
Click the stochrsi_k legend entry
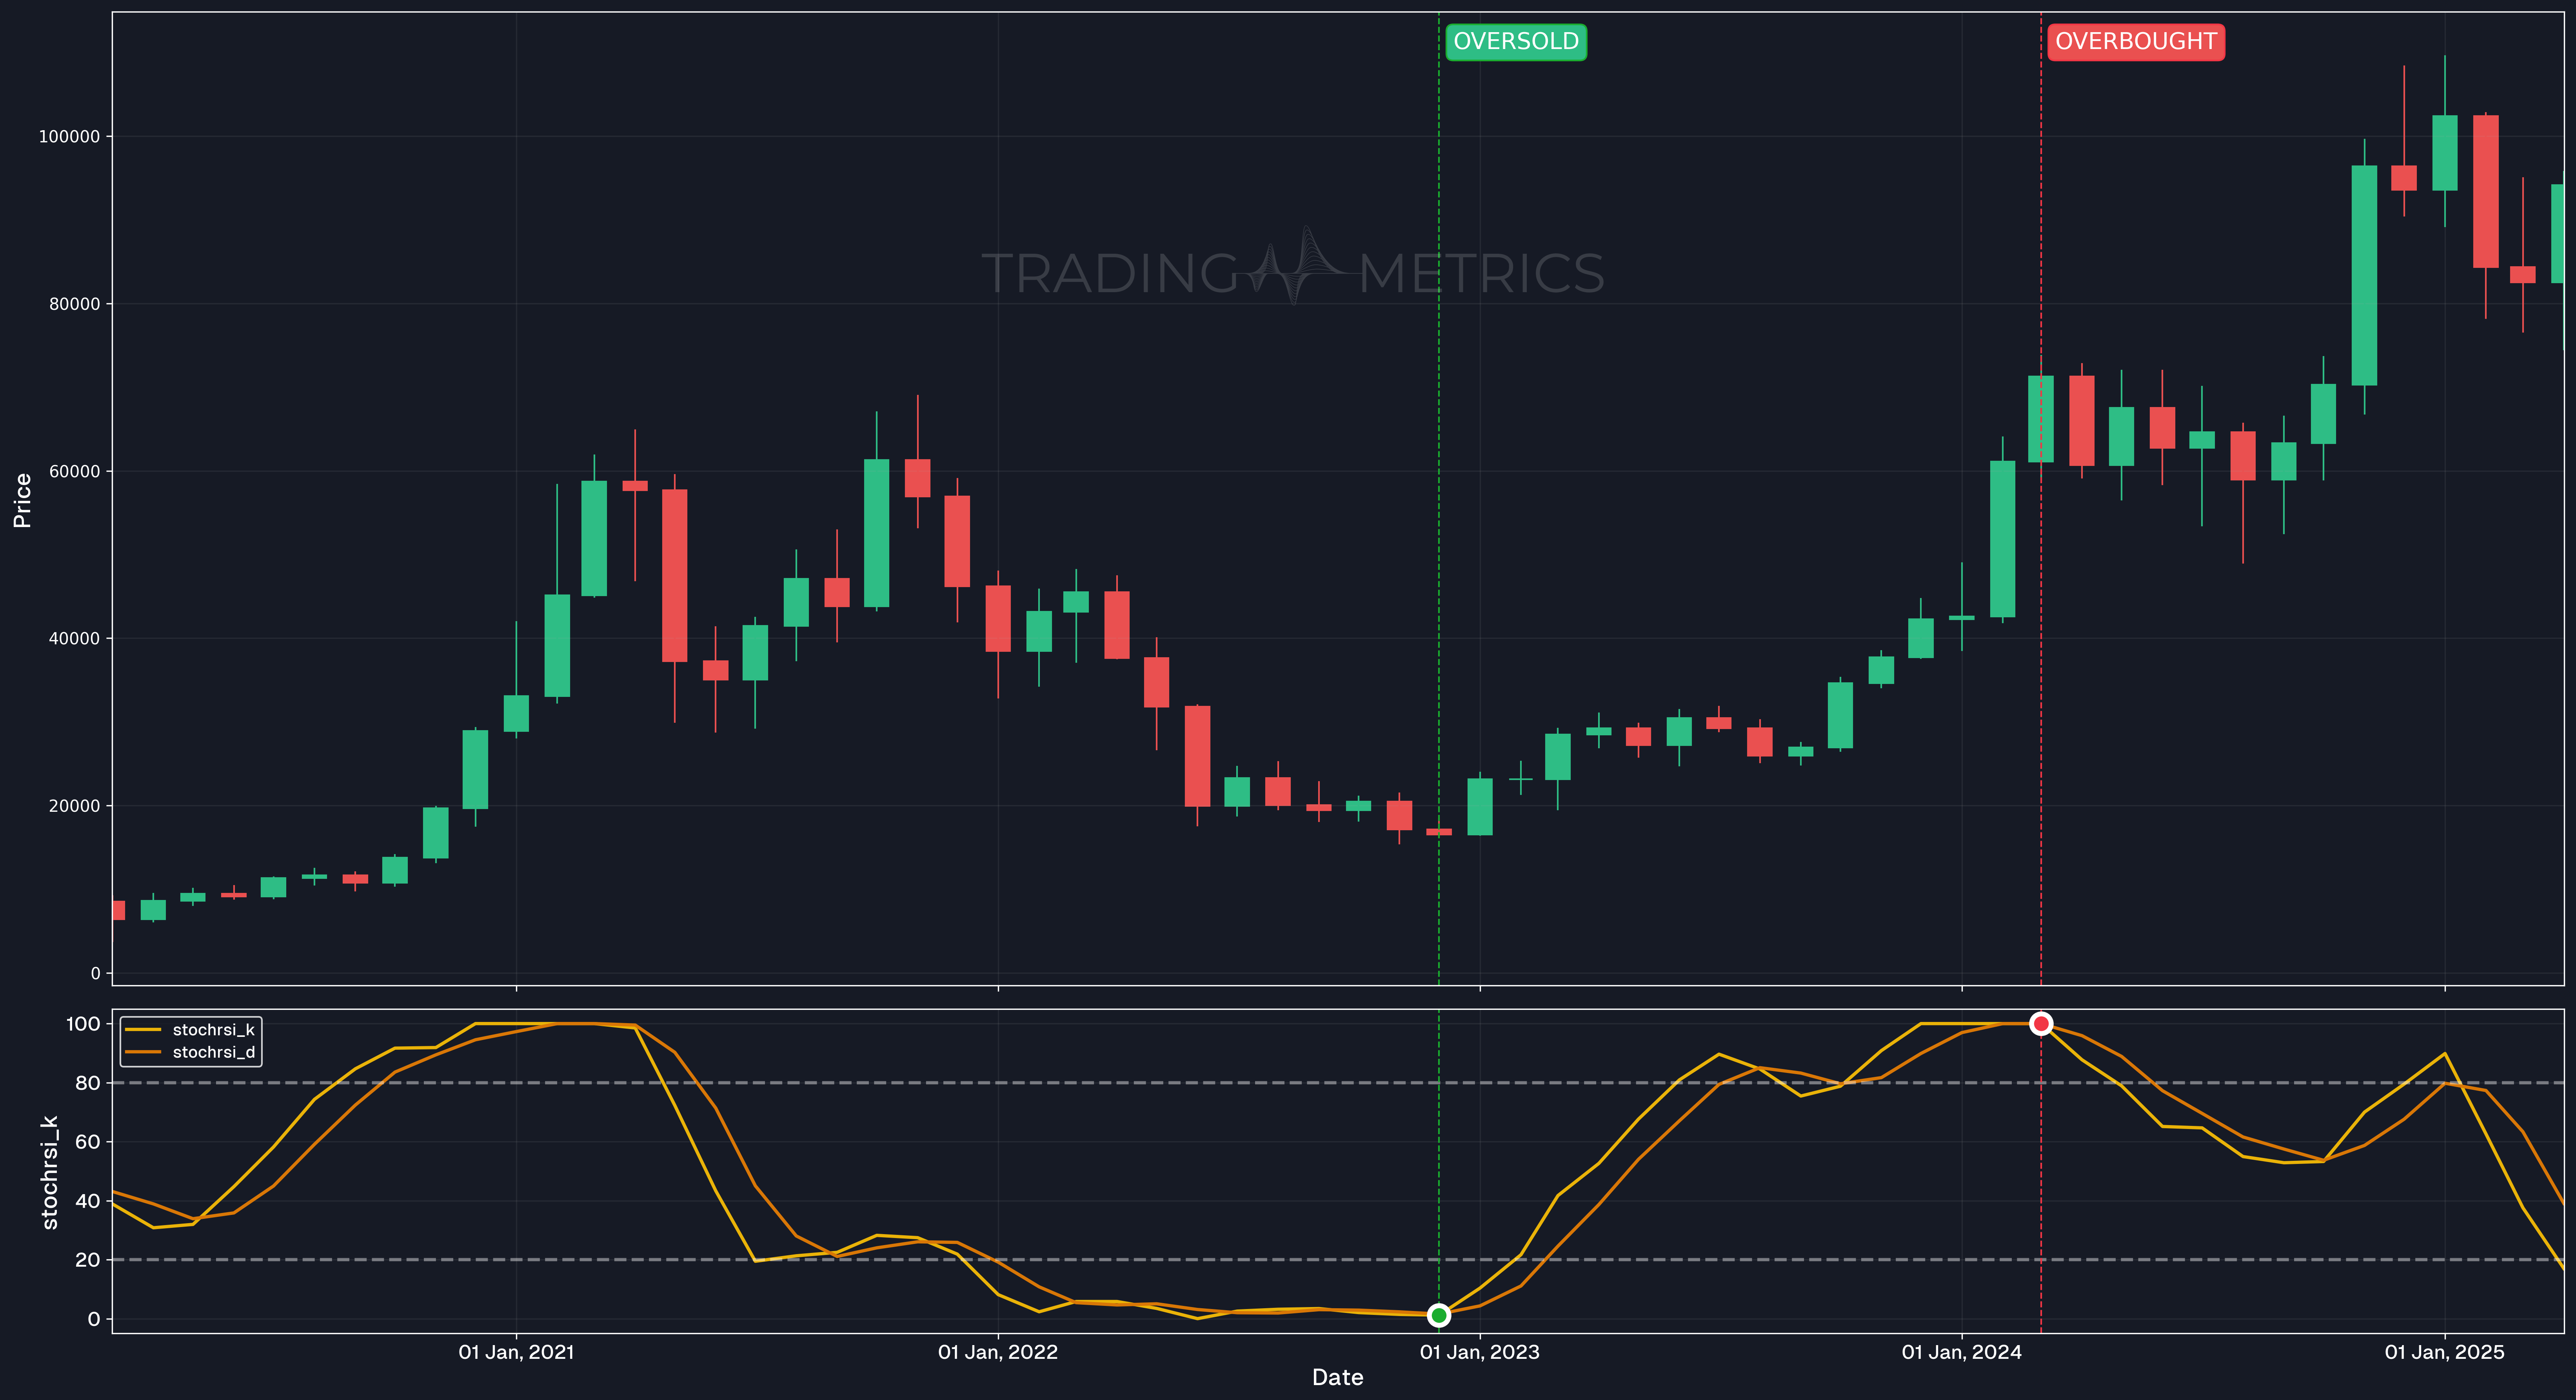190,1030
